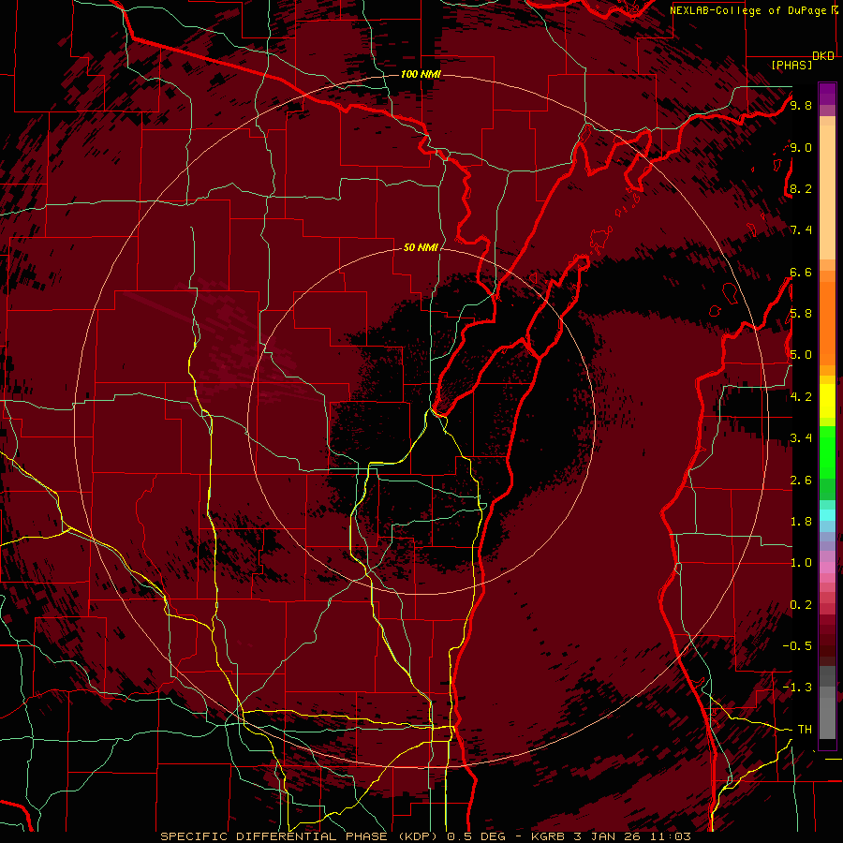Pick the pink segment of the color bar
This screenshot has width=843, height=843.
827,568
